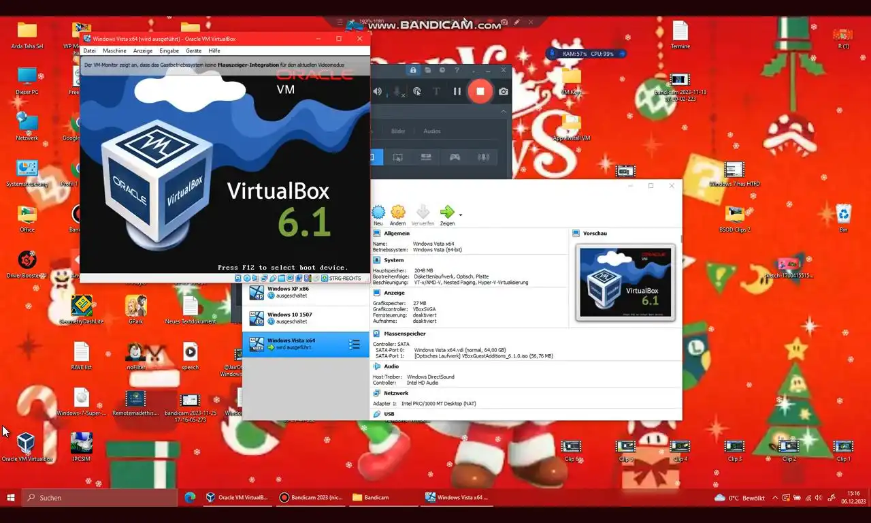Open the JPCSIM desktop icon
The width and height of the screenshot is (871, 523).
click(82, 447)
